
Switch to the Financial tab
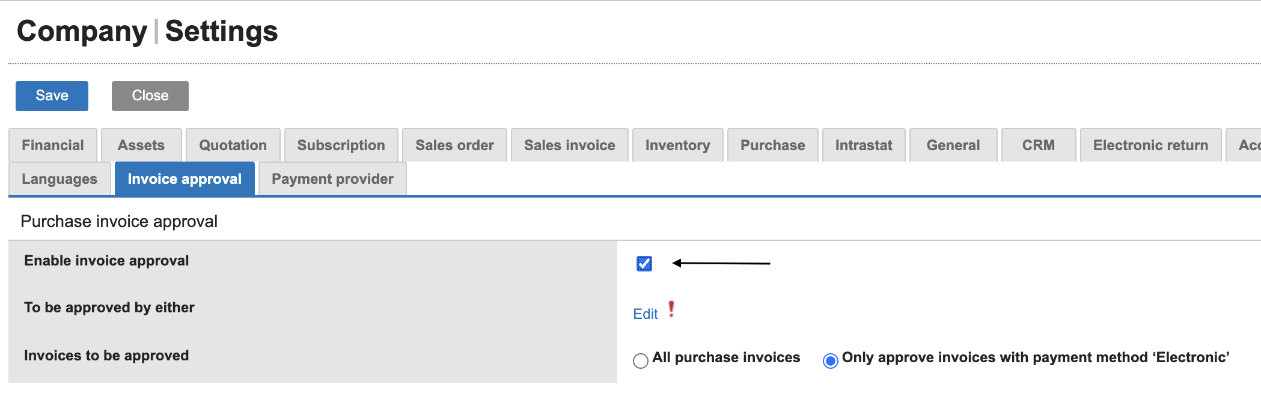point(53,145)
